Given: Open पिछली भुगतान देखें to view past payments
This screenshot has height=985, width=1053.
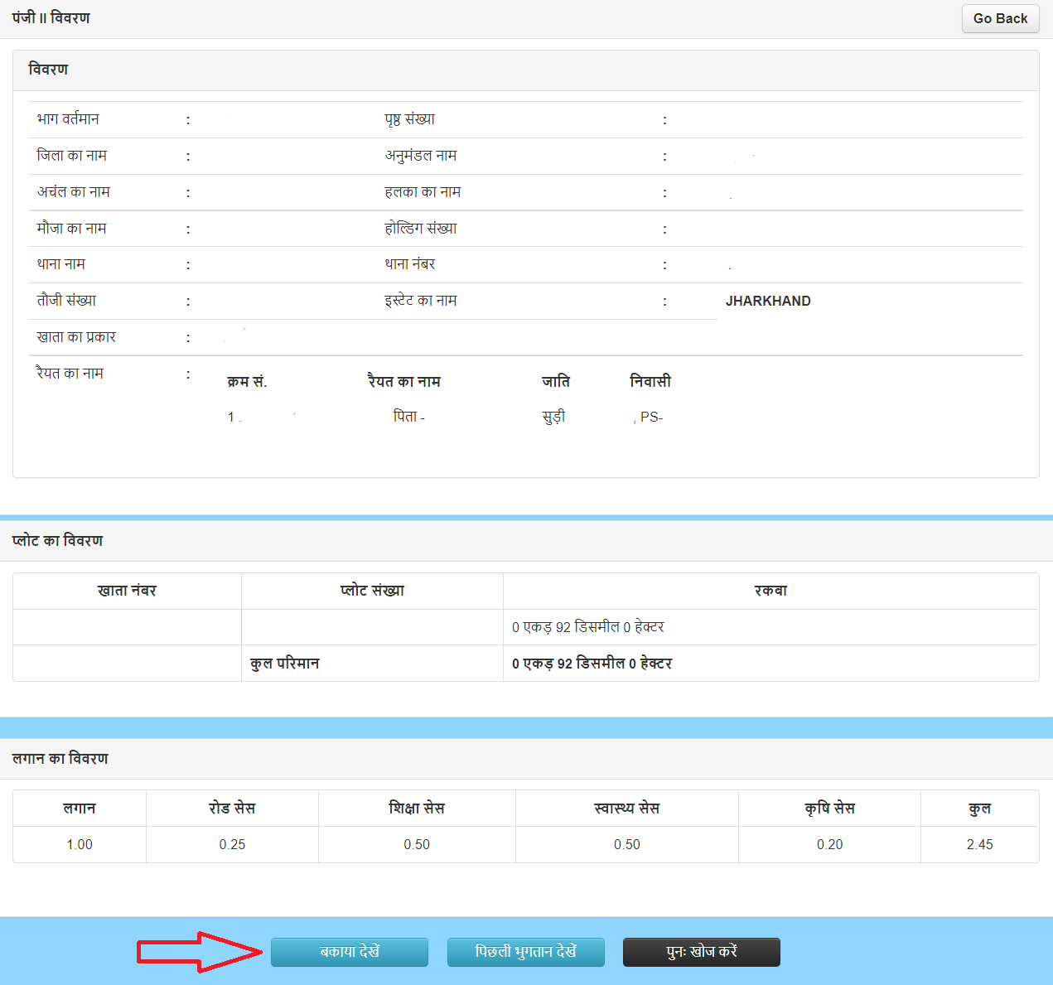Looking at the screenshot, I should pyautogui.click(x=525, y=952).
